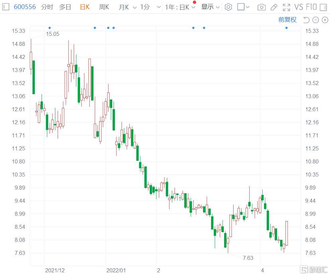
Task: Open the 显示 display dropdown
Action: pos(210,7)
